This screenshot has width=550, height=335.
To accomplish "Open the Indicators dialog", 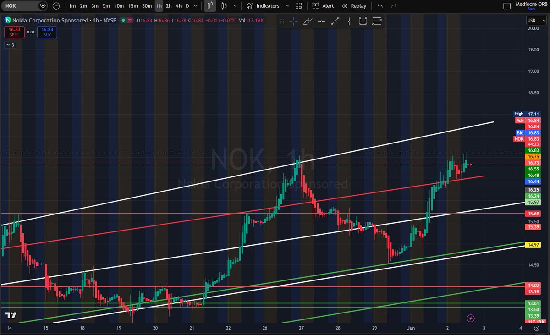I will pyautogui.click(x=263, y=6).
